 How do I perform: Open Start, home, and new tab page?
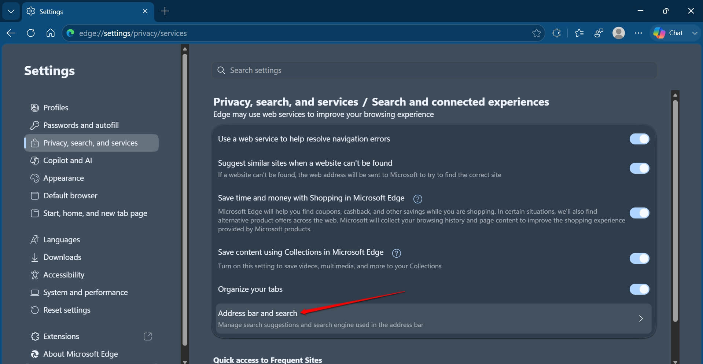coord(91,213)
